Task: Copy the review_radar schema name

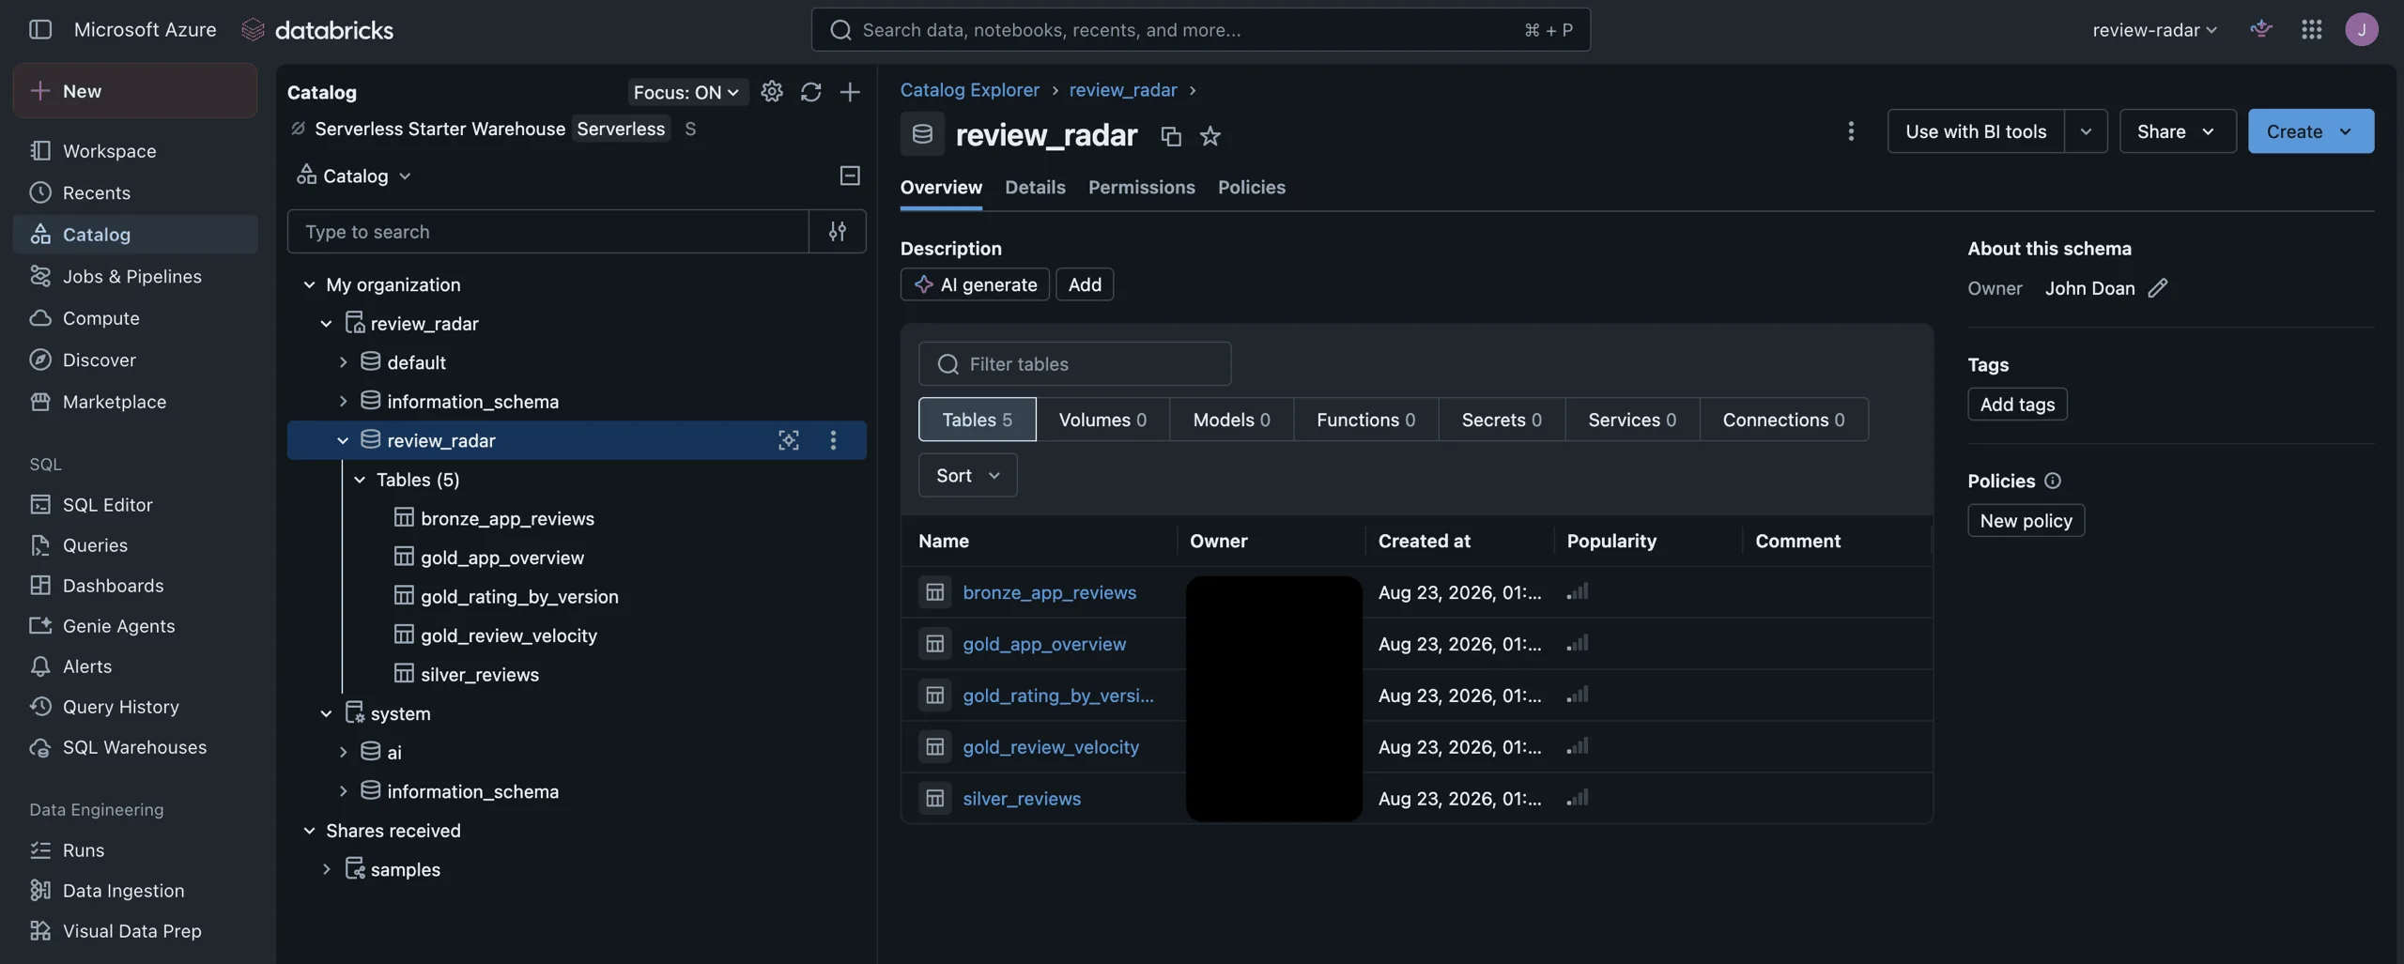Action: coord(1170,136)
